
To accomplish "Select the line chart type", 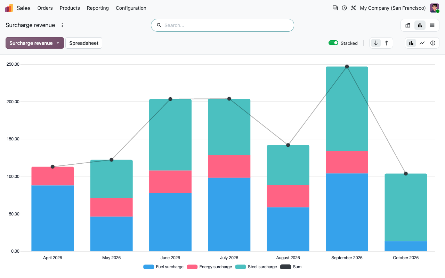I will point(422,43).
